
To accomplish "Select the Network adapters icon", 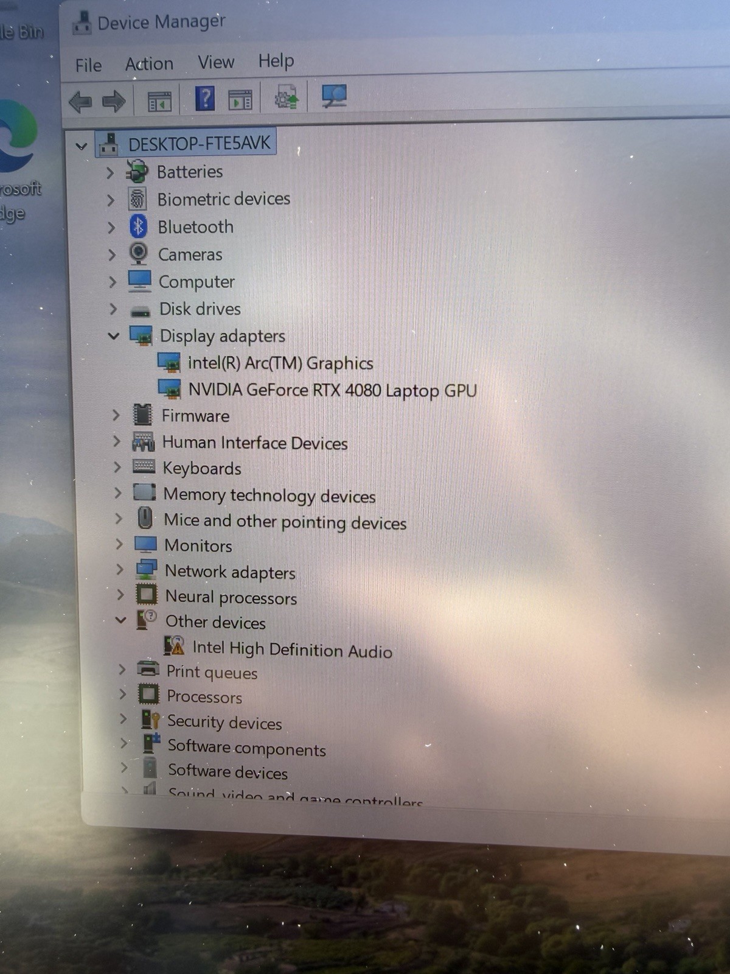I will [147, 569].
